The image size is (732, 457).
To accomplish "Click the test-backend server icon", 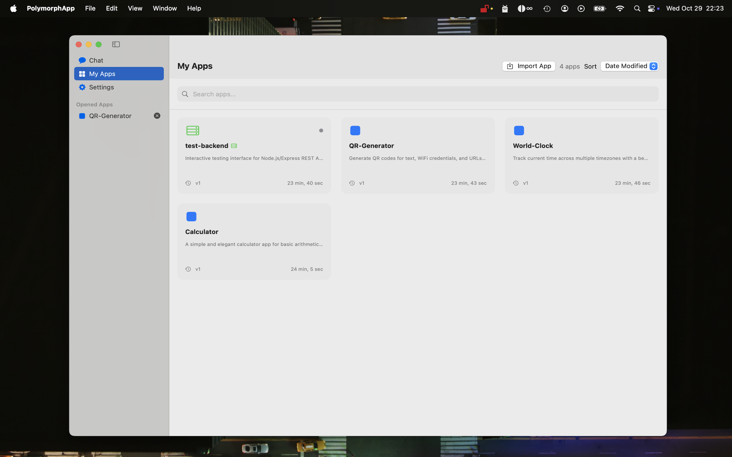I will click(x=192, y=130).
